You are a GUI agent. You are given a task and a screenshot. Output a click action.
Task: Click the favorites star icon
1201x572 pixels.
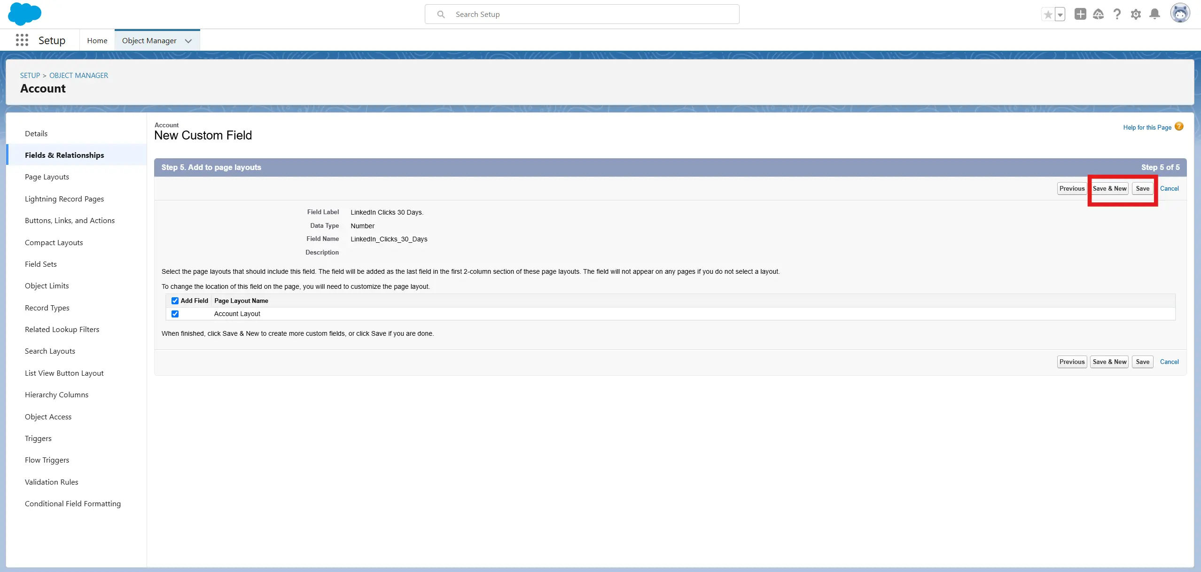(1048, 15)
